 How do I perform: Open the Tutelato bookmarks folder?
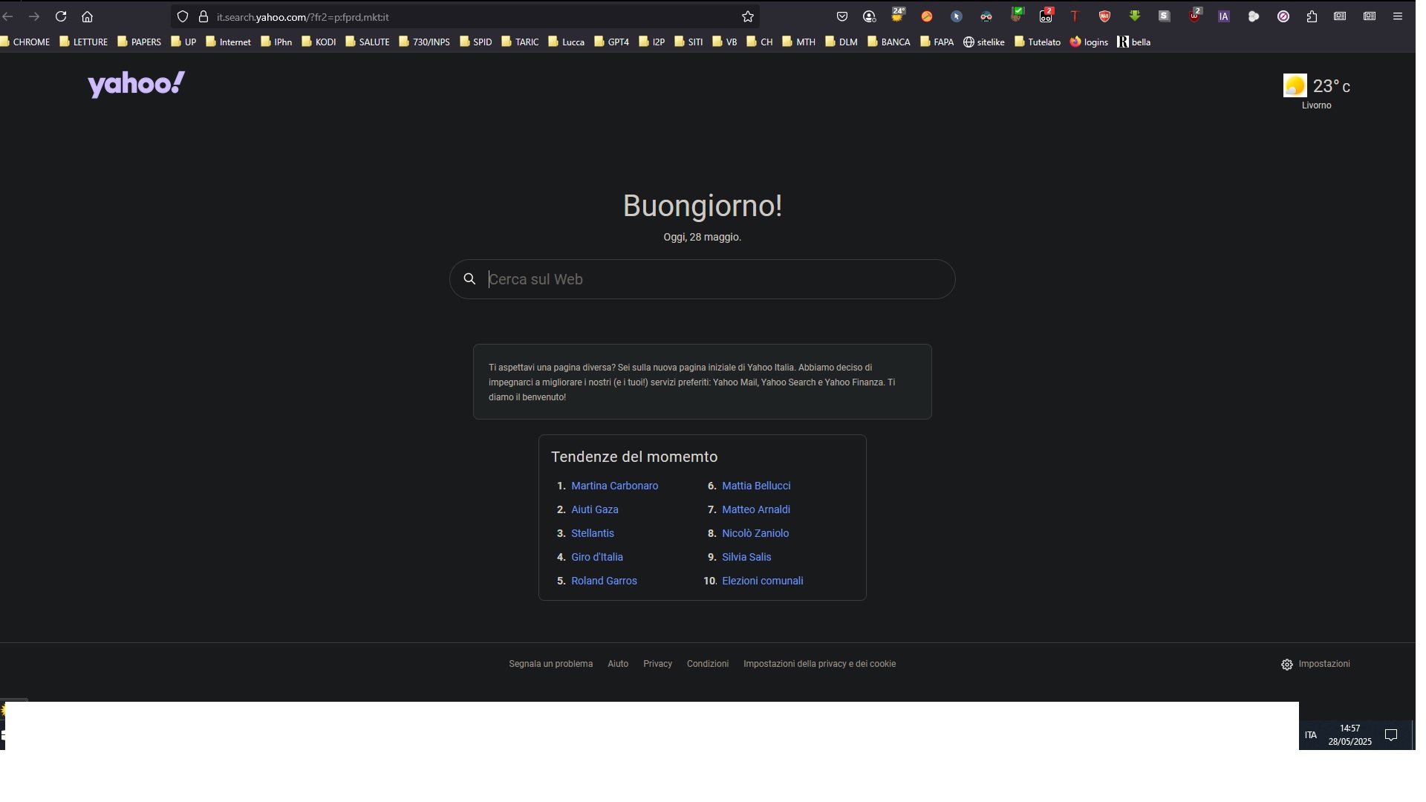(x=1038, y=42)
